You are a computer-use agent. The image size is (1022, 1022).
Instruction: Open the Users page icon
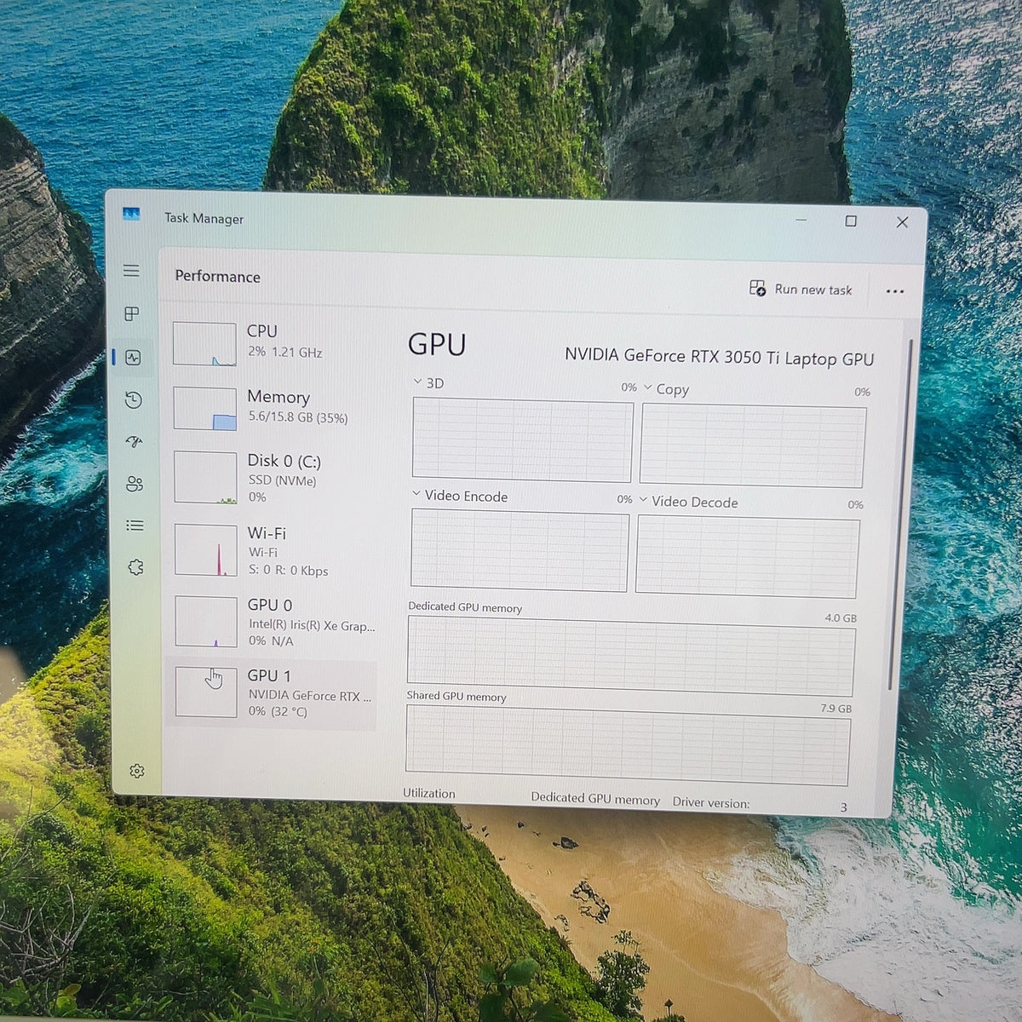tap(134, 484)
